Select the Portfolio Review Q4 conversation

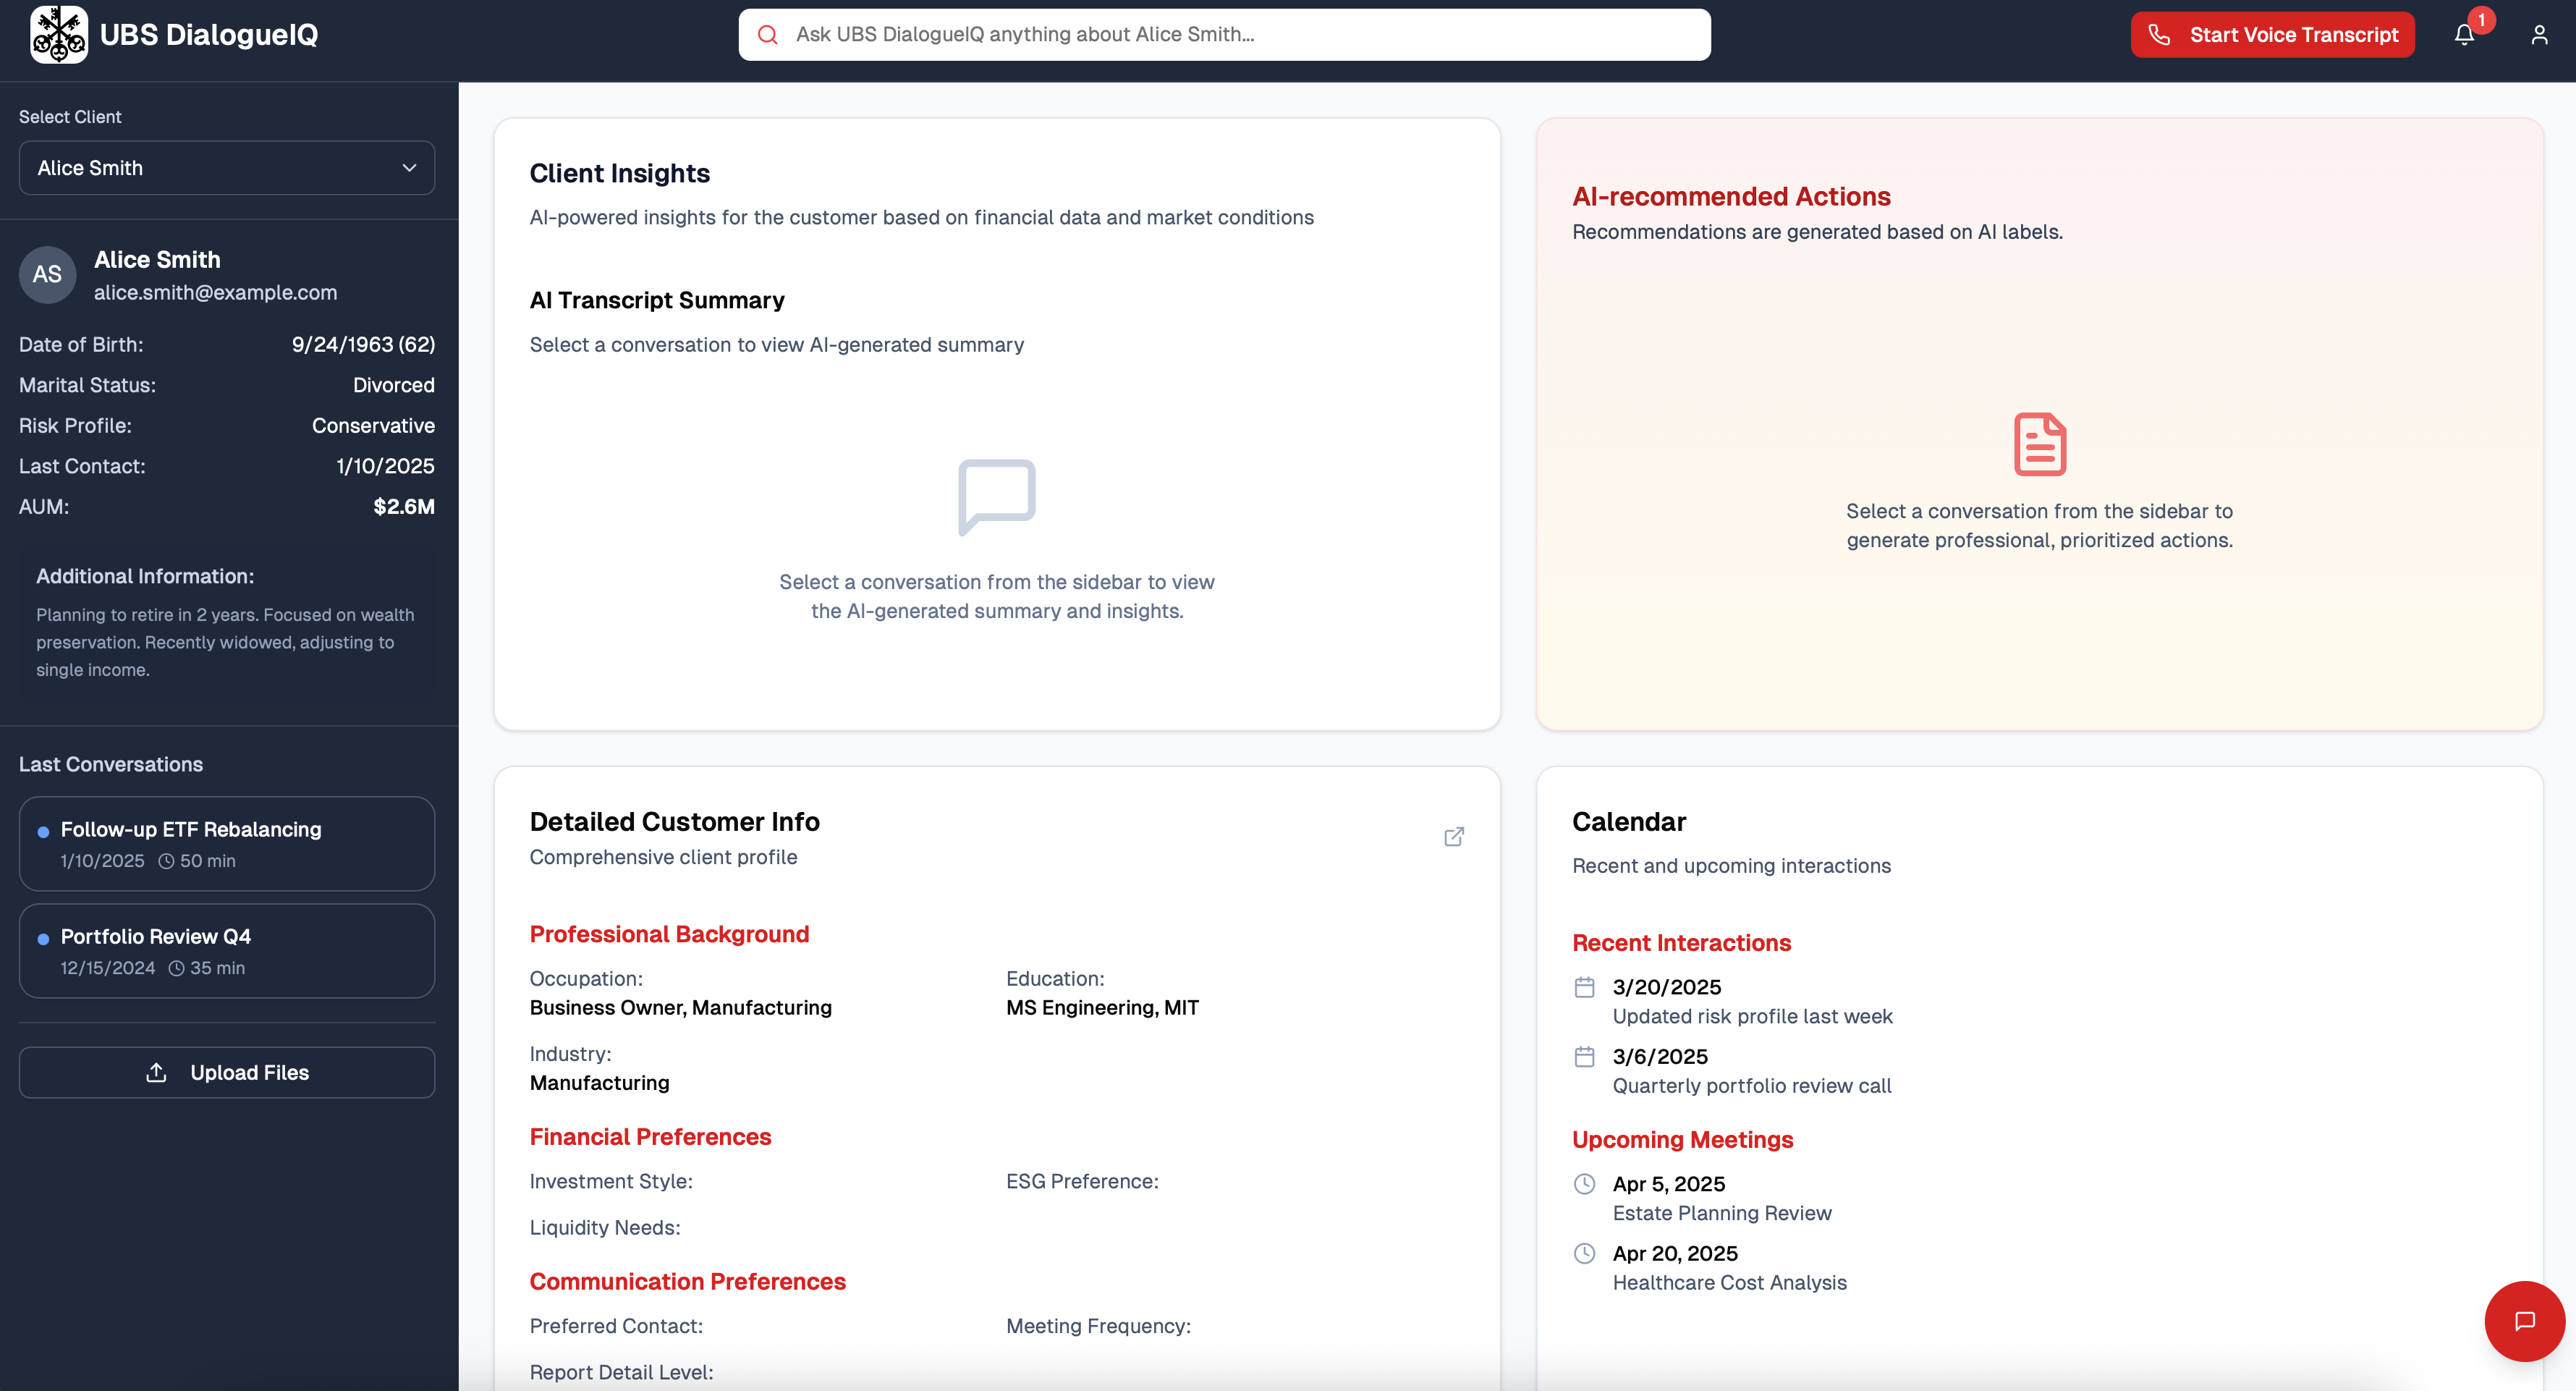(226, 950)
